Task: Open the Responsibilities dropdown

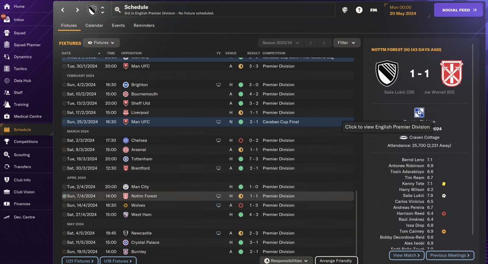Action: (x=286, y=261)
